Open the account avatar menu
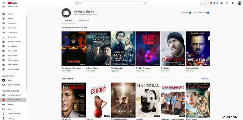Viewport: 243px width, 120px height. (239, 3)
